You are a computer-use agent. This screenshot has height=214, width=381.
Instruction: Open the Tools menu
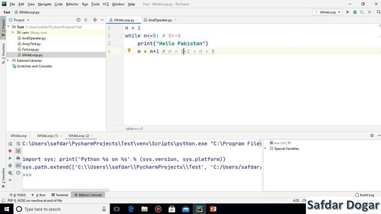pyautogui.click(x=95, y=4)
